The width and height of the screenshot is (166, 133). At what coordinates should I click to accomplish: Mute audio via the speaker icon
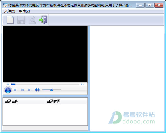(37, 90)
